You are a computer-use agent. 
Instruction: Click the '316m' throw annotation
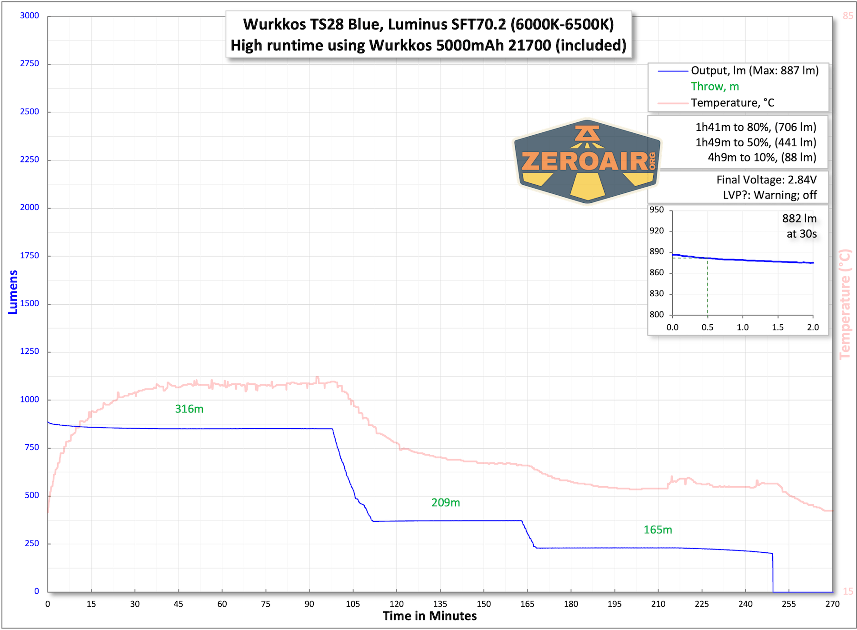click(x=189, y=409)
